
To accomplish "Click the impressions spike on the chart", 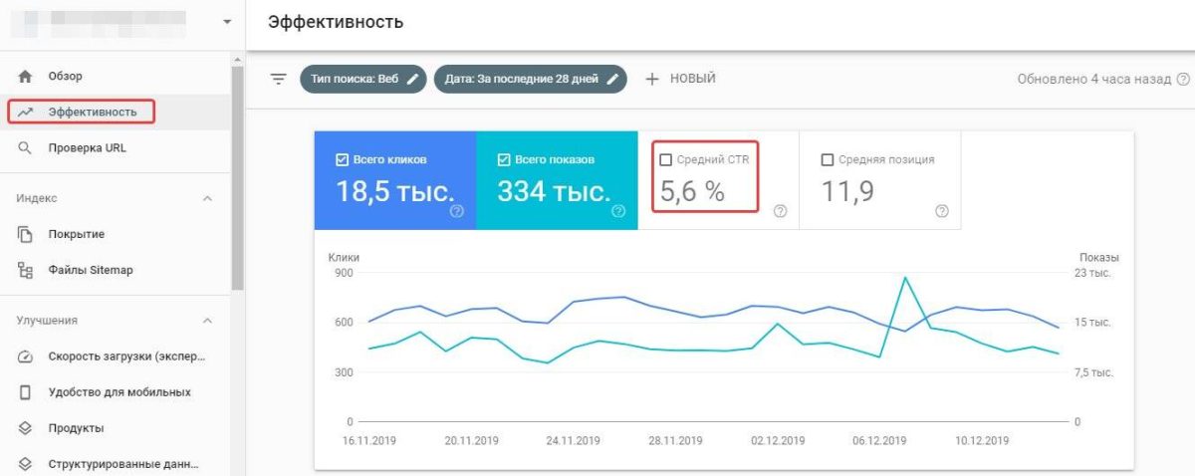I will click(x=905, y=278).
